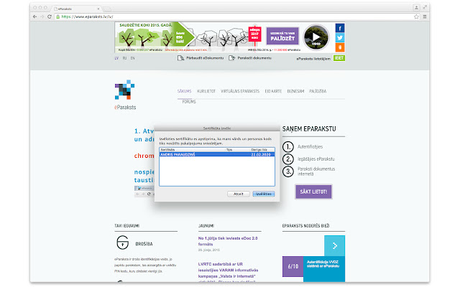This screenshot has height=287, width=460.
Task: Click the DROŠĪBA lock icon
Action: click(123, 243)
